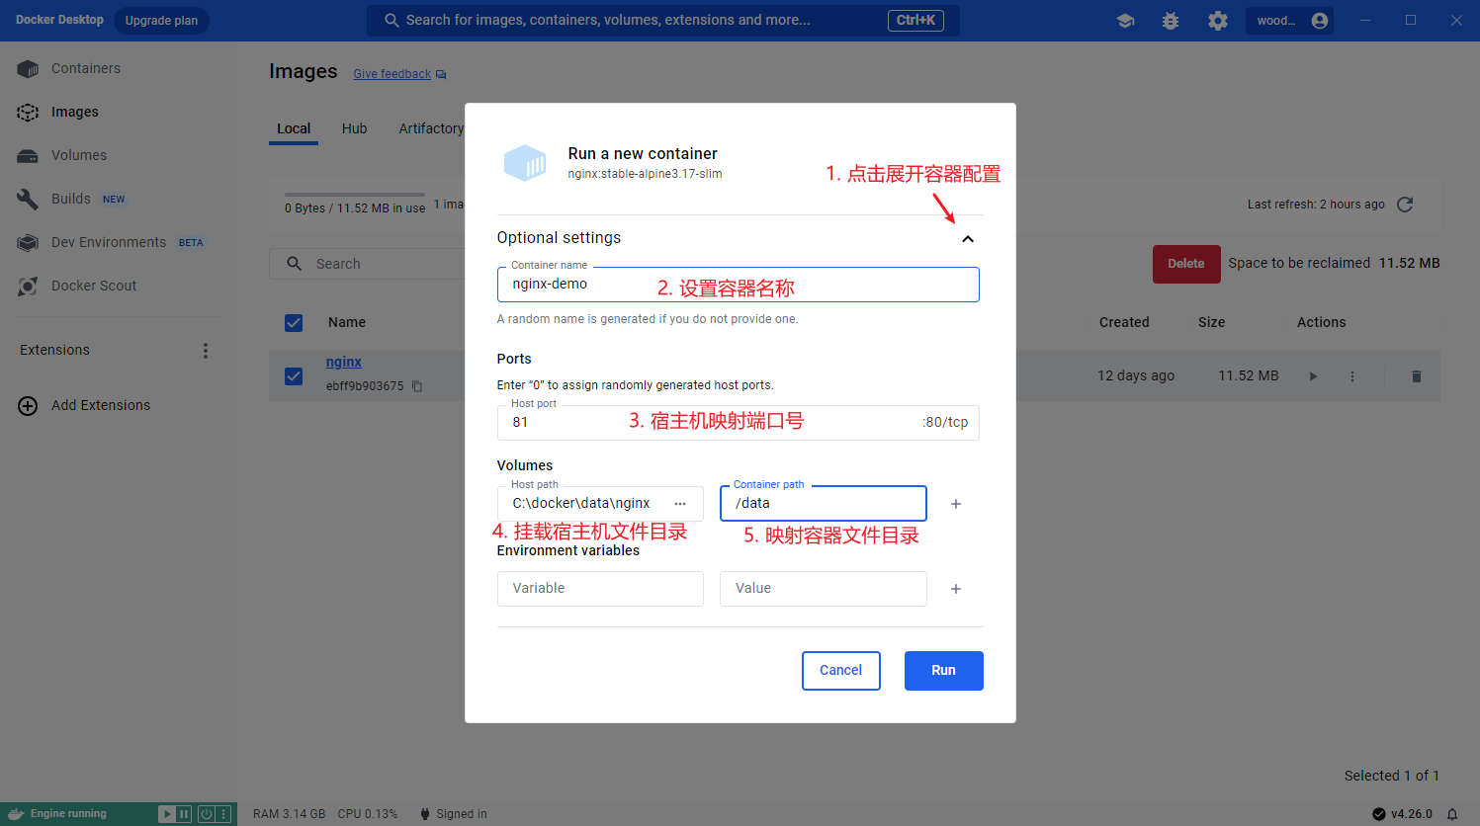The image size is (1480, 826).
Task: Open engine more options in status bar
Action: pos(223,814)
